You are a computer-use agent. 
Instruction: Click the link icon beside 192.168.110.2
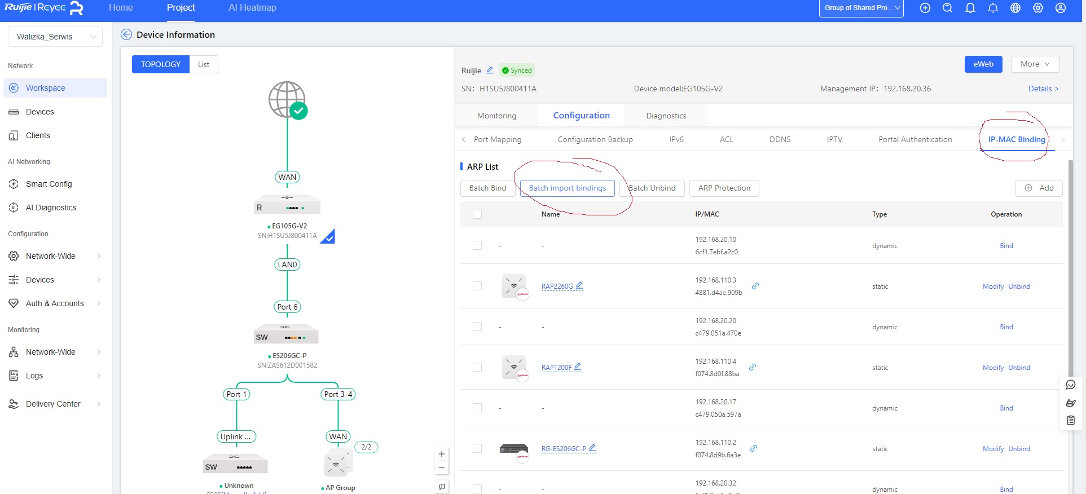tap(754, 448)
